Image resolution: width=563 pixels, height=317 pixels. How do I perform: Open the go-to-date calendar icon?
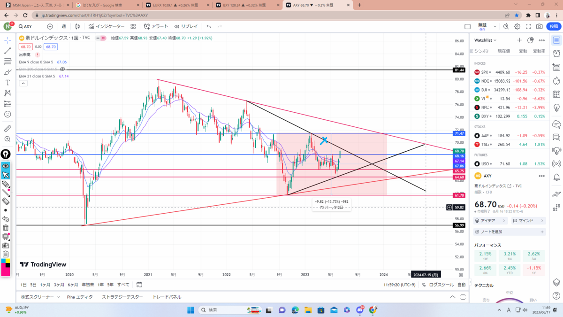pos(139,285)
